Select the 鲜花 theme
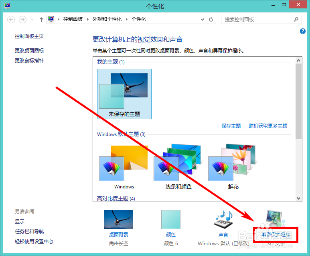Viewport: 310px width, 256px height. [233, 167]
